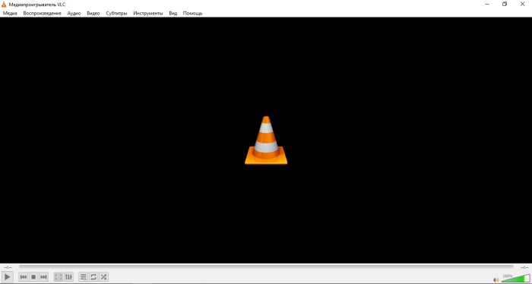
Task: Click the playback seek bar
Action: point(266,267)
